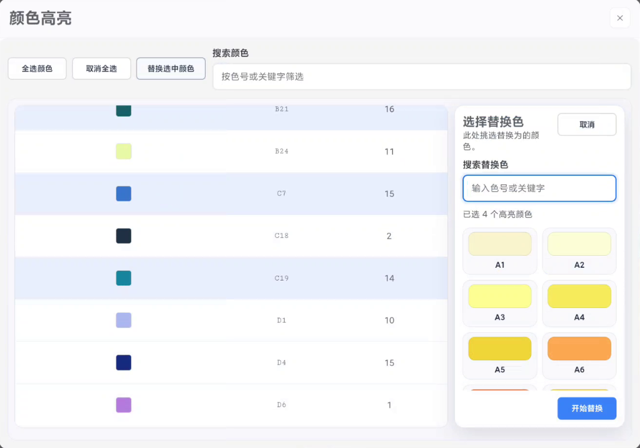Click the 取消全选 button
Viewport: 640px width, 448px height.
101,68
